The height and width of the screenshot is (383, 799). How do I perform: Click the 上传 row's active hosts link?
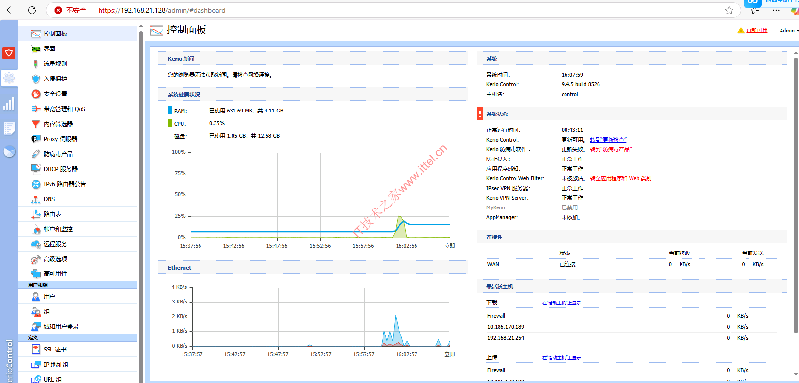click(x=561, y=358)
